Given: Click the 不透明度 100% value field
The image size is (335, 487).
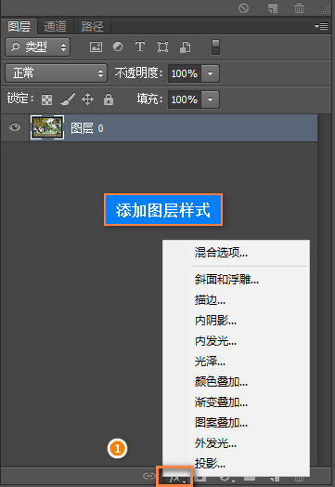Looking at the screenshot, I should (x=185, y=73).
